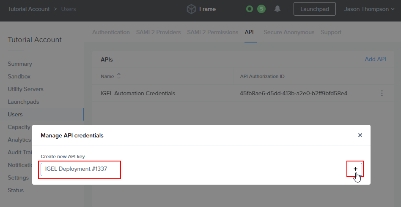Open the green badge showing 5
Image resolution: width=401 pixels, height=207 pixels.
pyautogui.click(x=261, y=9)
